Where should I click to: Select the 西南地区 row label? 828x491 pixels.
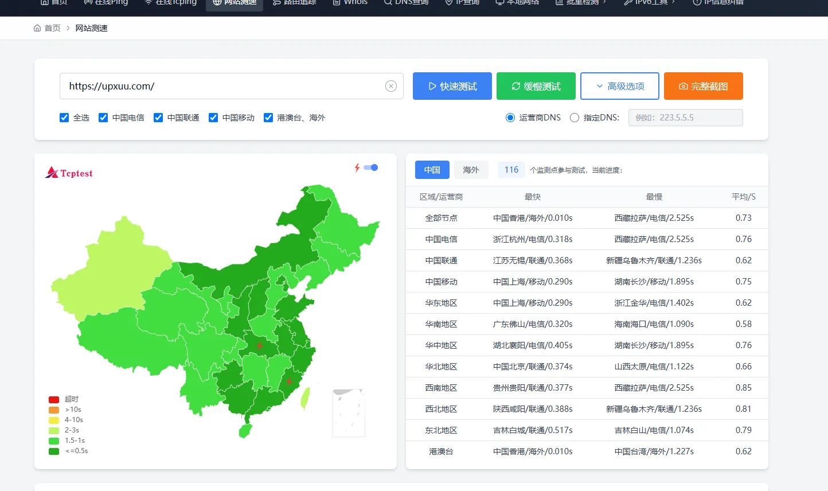tap(441, 388)
